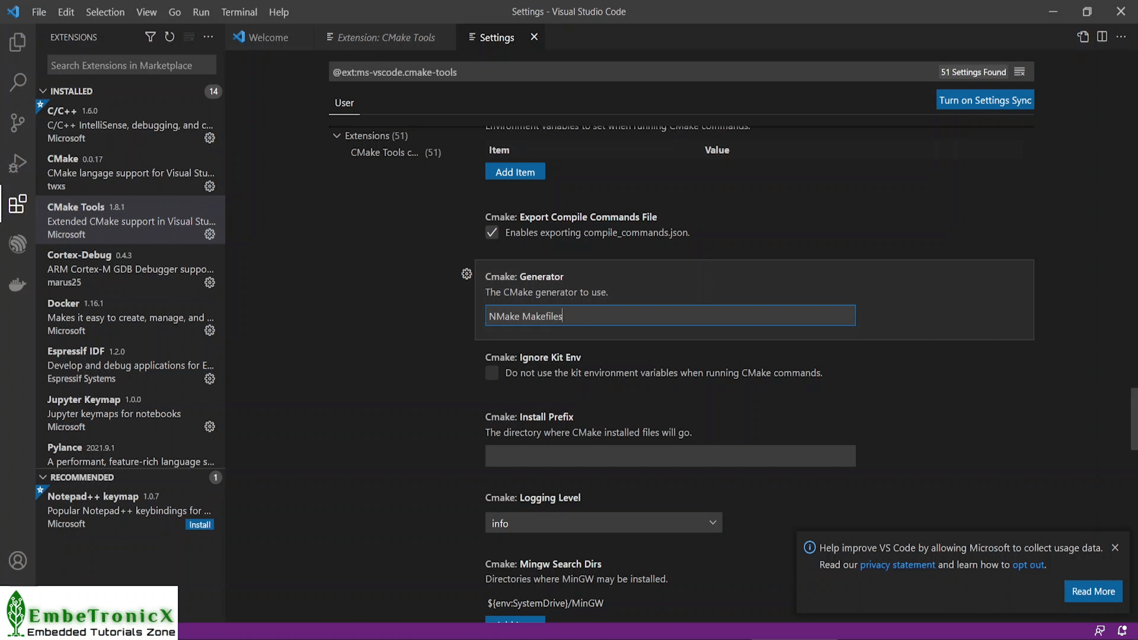This screenshot has height=640, width=1138.
Task: Open the Run and Debug view
Action: [x=18, y=163]
